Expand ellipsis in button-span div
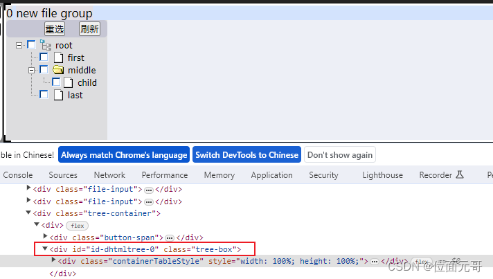The width and height of the screenshot is (493, 279). (170, 238)
